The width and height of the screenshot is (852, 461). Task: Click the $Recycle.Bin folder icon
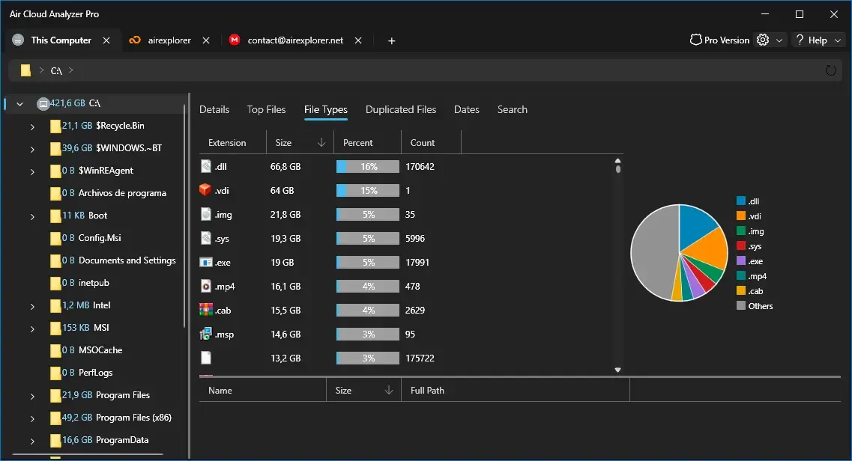pos(55,126)
